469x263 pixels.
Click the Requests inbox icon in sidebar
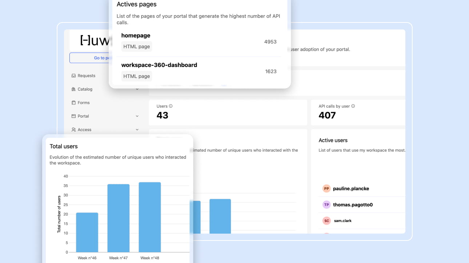(74, 76)
